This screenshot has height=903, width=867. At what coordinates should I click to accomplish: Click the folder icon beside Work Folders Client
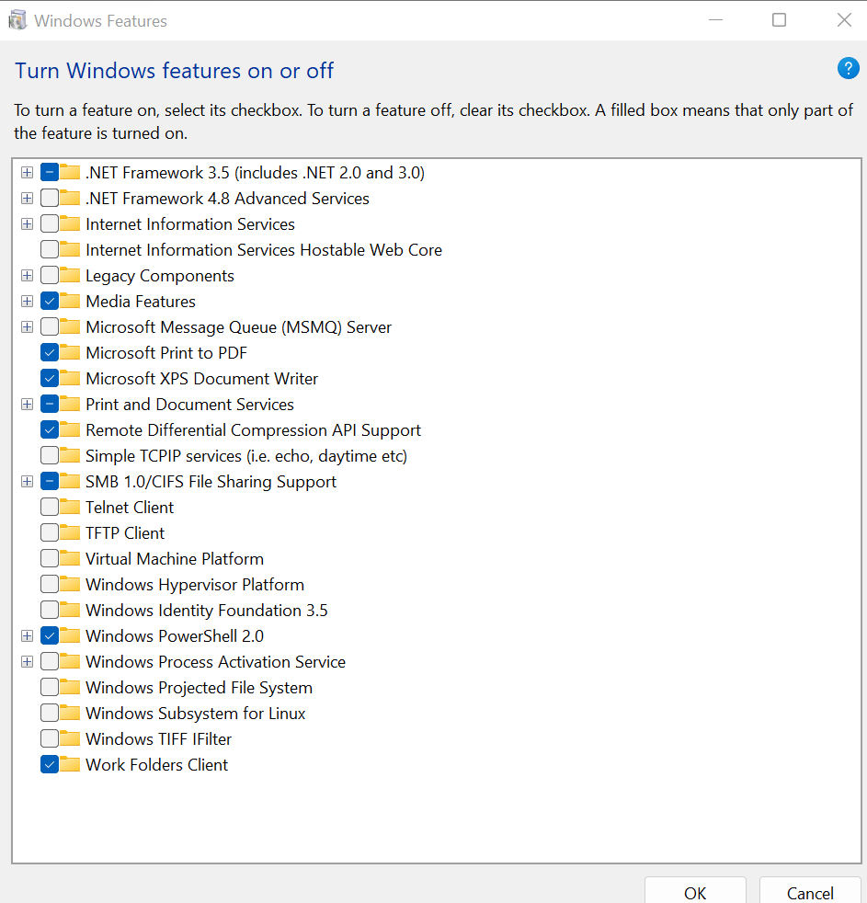(x=70, y=764)
